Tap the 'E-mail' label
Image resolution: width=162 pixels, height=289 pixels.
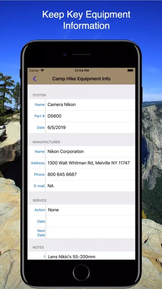(39, 186)
